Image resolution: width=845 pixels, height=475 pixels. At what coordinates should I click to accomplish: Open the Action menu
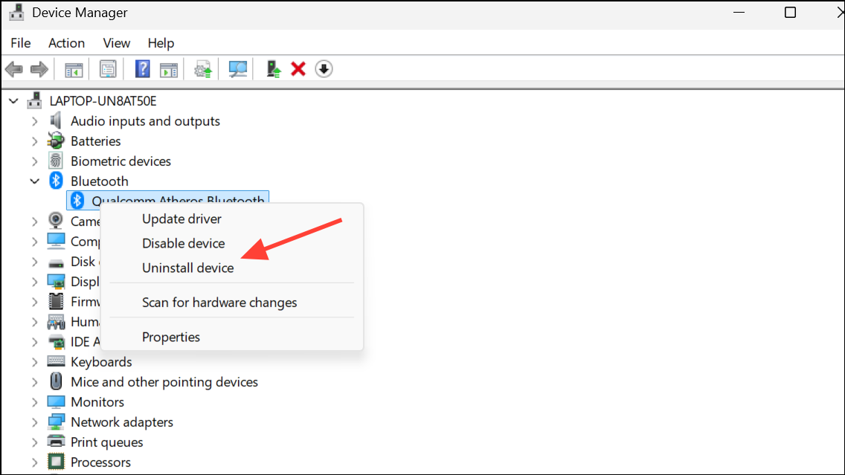66,42
